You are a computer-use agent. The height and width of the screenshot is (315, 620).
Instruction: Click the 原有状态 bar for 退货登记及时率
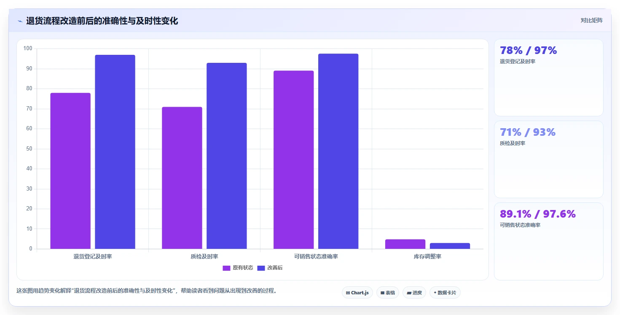(x=70, y=171)
